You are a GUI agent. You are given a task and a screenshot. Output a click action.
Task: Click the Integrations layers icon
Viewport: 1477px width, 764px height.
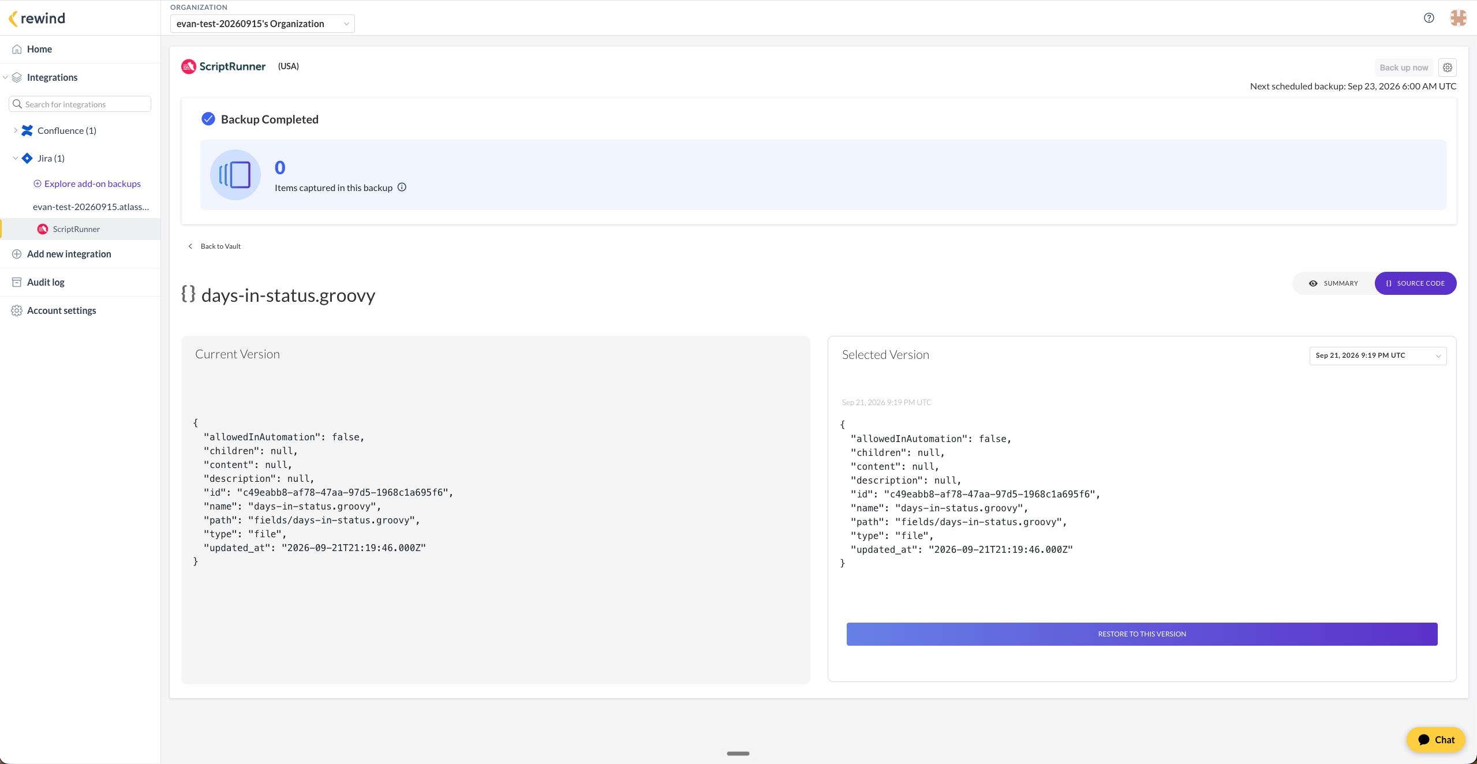(x=17, y=77)
